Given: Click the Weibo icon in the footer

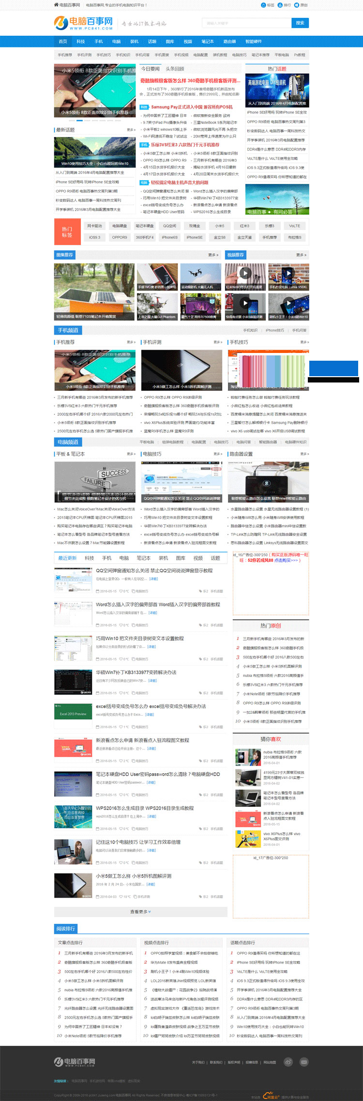Looking at the screenshot, I should 288,1062.
